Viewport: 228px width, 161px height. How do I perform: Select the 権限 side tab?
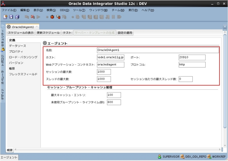pyautogui.click(x=12, y=69)
